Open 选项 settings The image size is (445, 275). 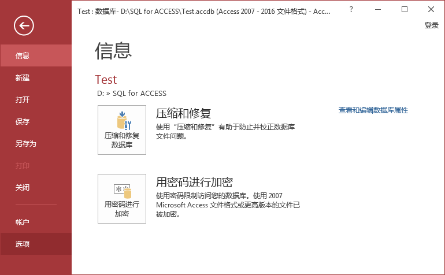click(36, 244)
